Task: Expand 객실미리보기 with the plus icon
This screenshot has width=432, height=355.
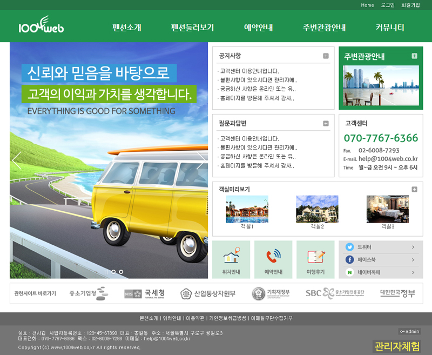Action: pos(414,189)
